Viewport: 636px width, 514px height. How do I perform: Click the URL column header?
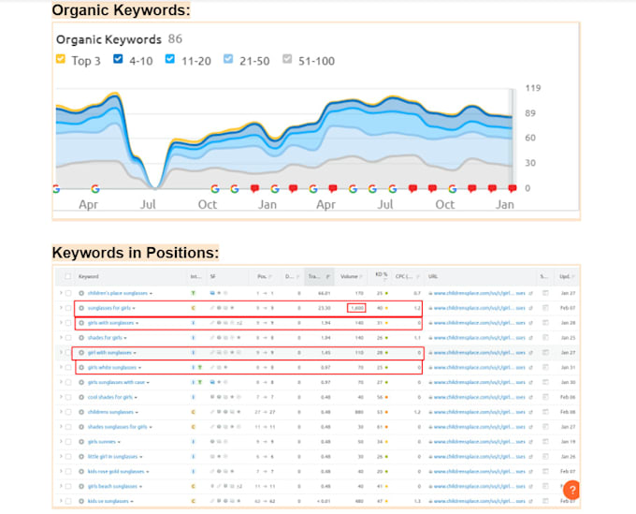pyautogui.click(x=433, y=276)
